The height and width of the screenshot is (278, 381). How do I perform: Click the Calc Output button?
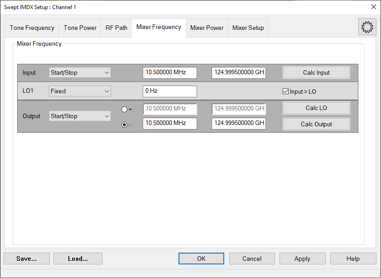316,124
